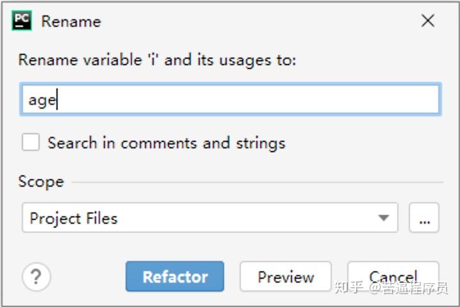Image resolution: width=460 pixels, height=307 pixels.
Task: Click the ellipsis button beside Scope dropdown
Action: pos(424,218)
